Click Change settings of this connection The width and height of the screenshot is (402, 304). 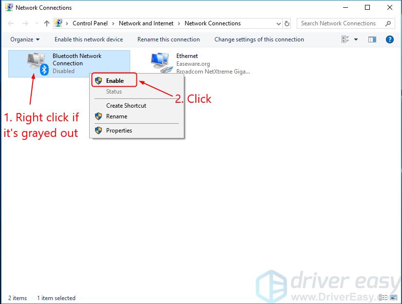tap(259, 39)
